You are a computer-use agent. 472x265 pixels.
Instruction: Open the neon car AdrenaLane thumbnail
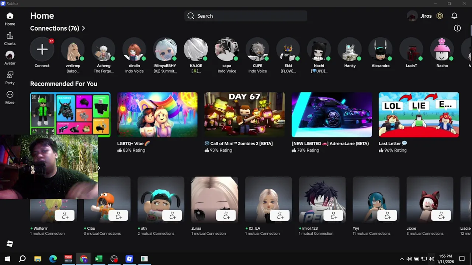coord(332,115)
